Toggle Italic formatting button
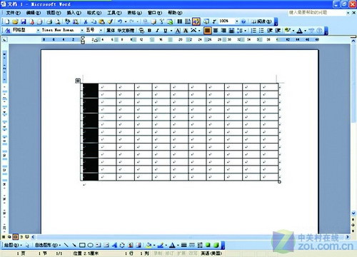Screen dimensions: 357x257 click(157, 31)
